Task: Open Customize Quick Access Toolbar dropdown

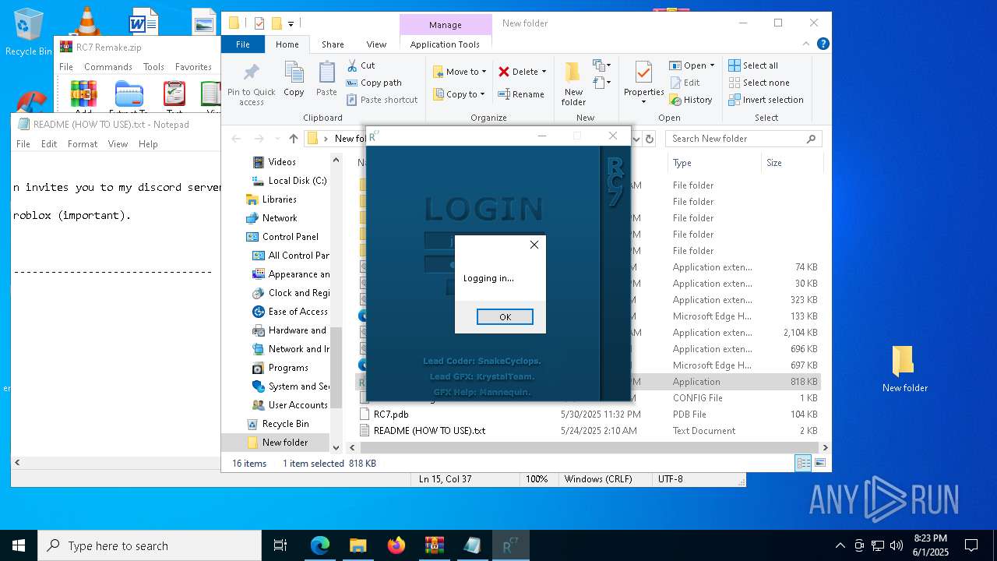Action: (291, 23)
